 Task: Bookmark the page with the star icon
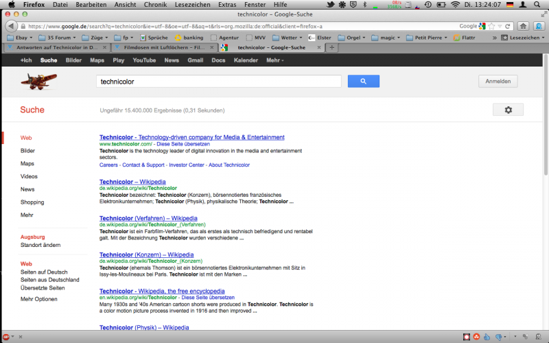click(x=490, y=26)
